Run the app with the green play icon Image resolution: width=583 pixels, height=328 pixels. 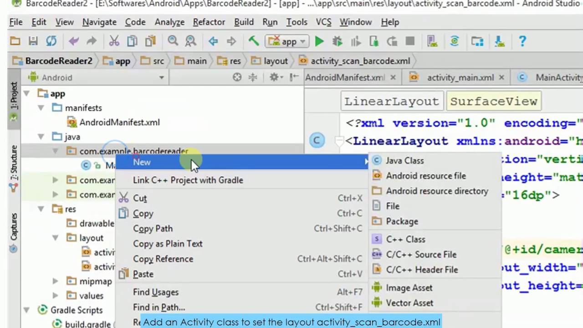tap(319, 41)
